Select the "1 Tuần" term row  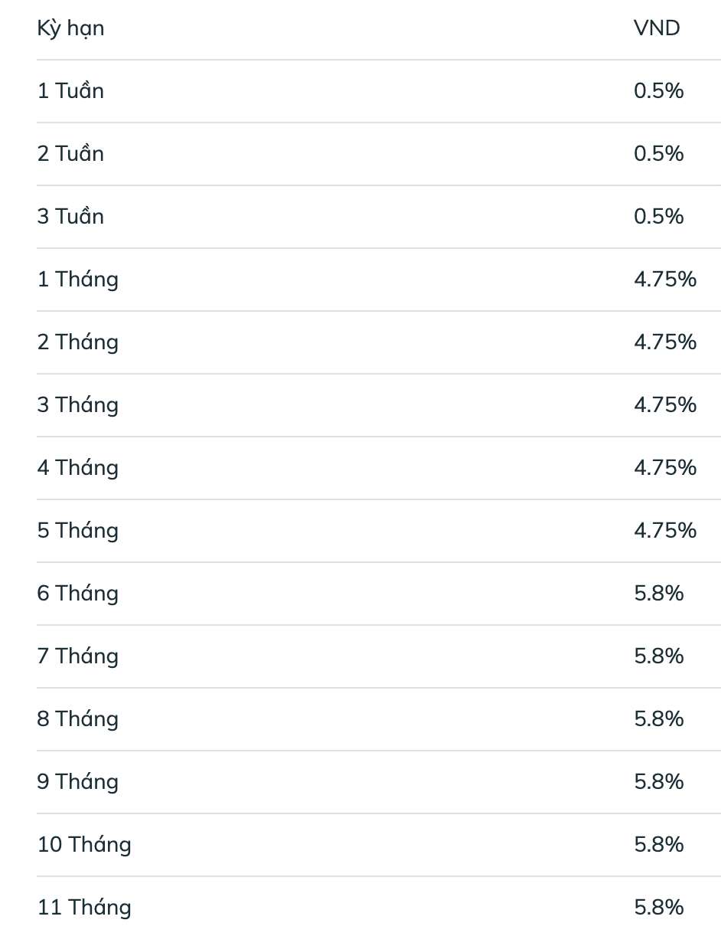pos(70,91)
